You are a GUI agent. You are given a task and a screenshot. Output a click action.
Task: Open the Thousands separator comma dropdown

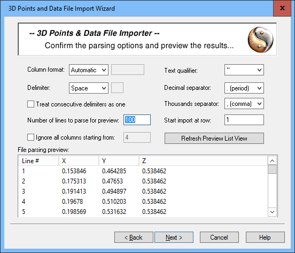(x=244, y=104)
